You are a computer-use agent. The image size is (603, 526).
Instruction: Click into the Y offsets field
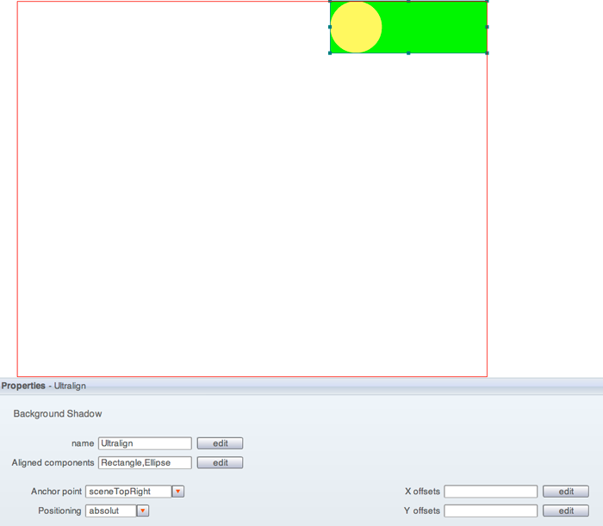(x=490, y=511)
